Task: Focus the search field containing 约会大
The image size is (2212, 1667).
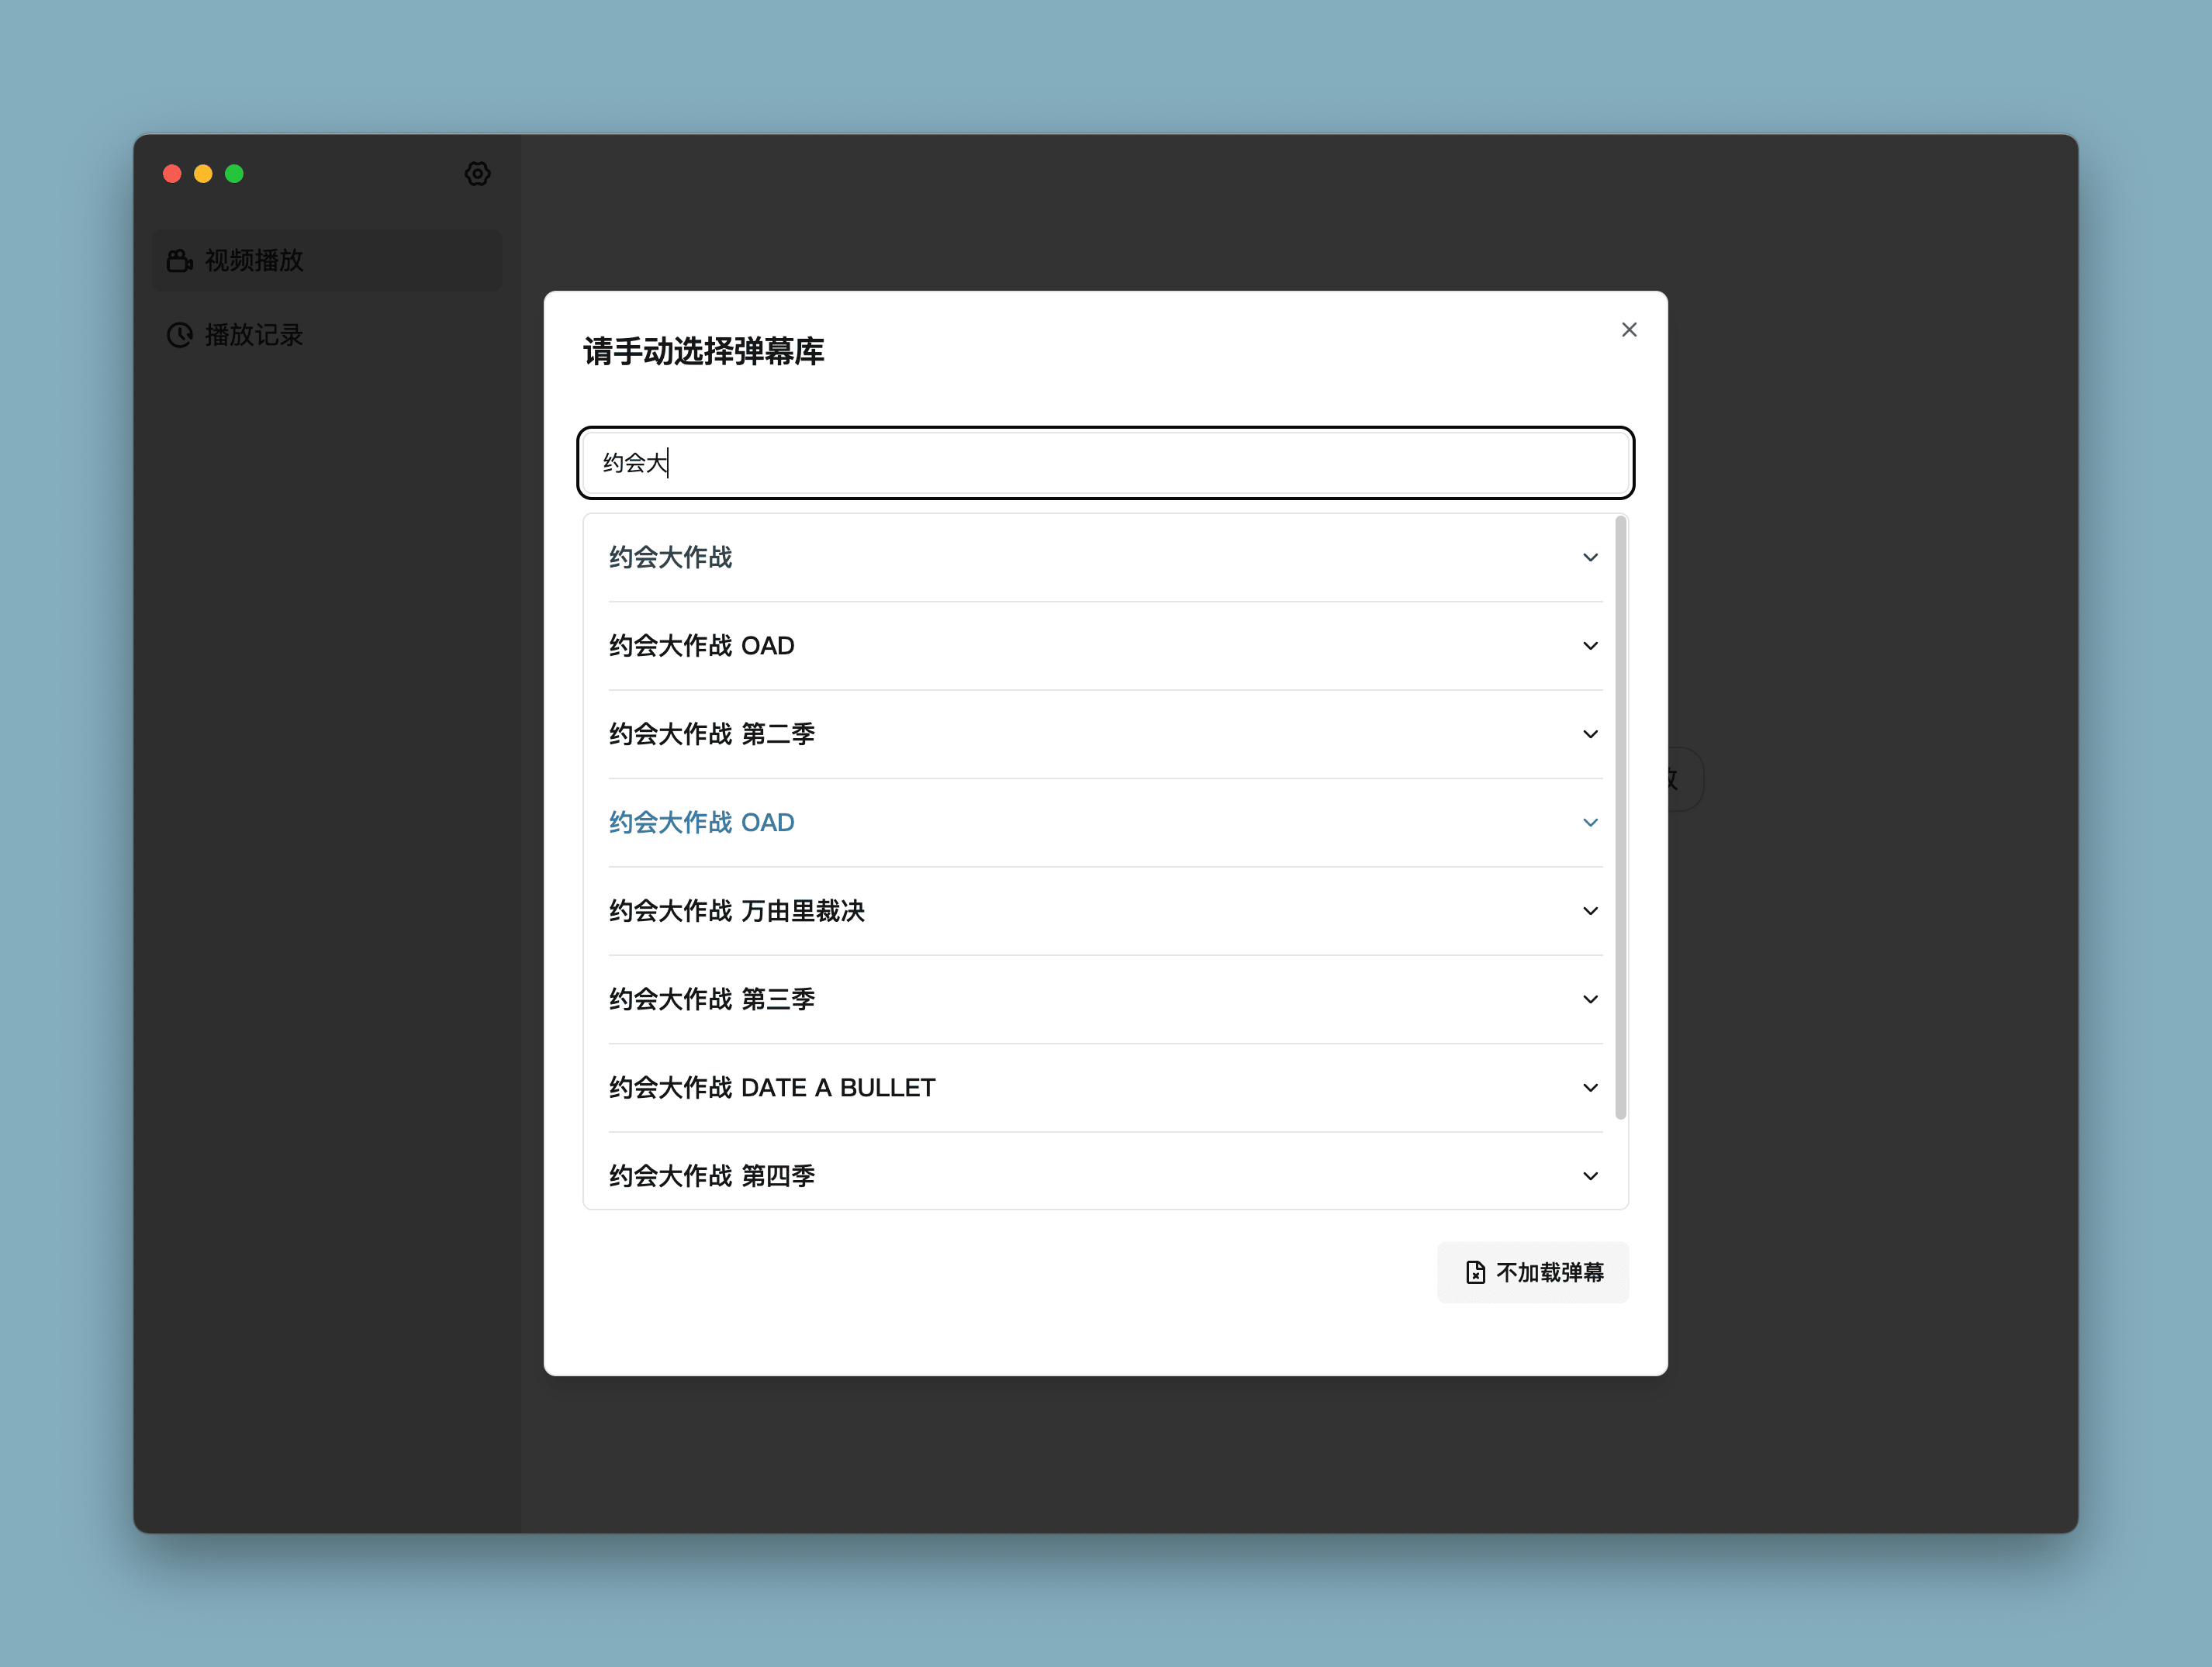Action: [x=1105, y=463]
